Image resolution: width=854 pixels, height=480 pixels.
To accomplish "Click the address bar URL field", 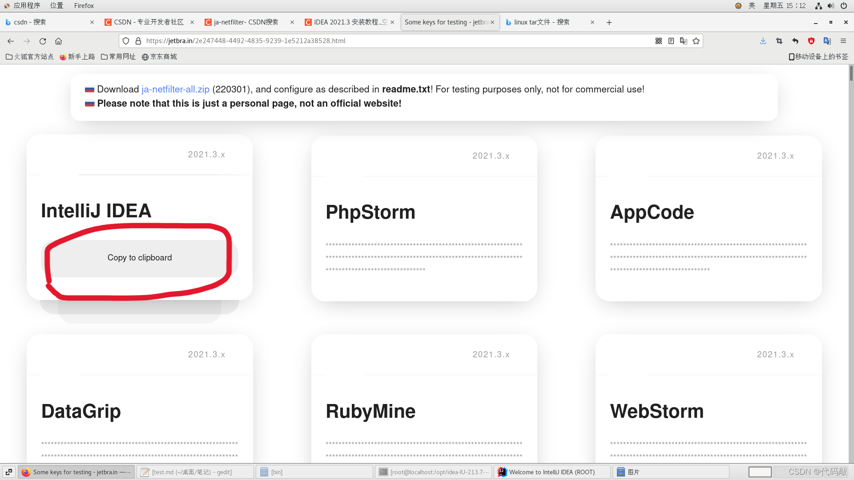I will (x=388, y=40).
